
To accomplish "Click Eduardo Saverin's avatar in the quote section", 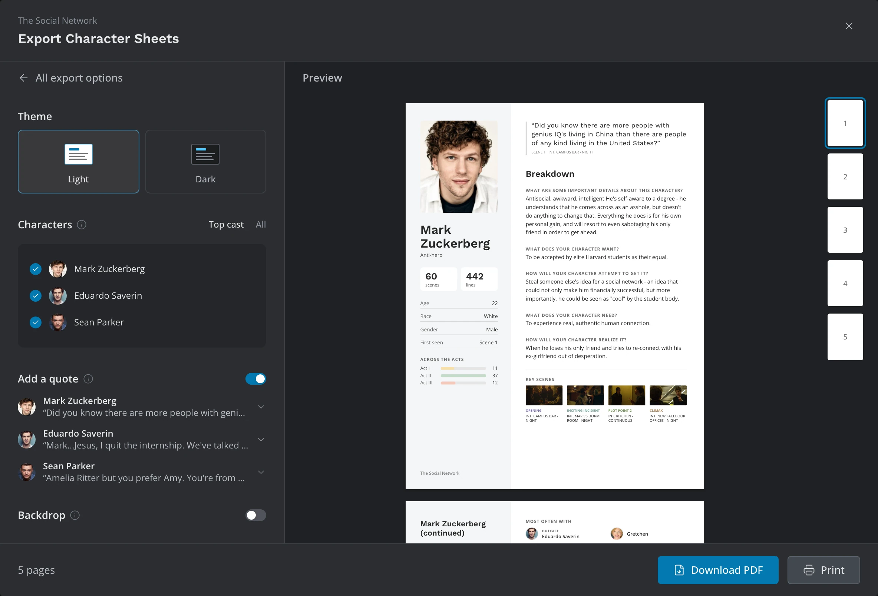I will tap(27, 440).
